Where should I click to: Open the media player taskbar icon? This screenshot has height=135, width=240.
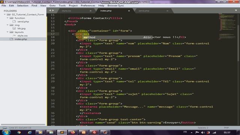point(40,132)
